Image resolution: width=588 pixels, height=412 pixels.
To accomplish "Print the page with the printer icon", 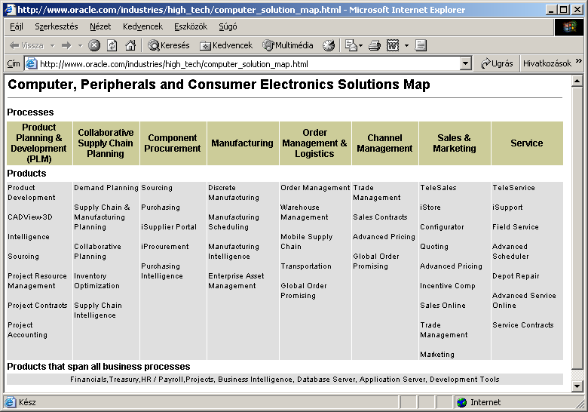I will [x=374, y=45].
